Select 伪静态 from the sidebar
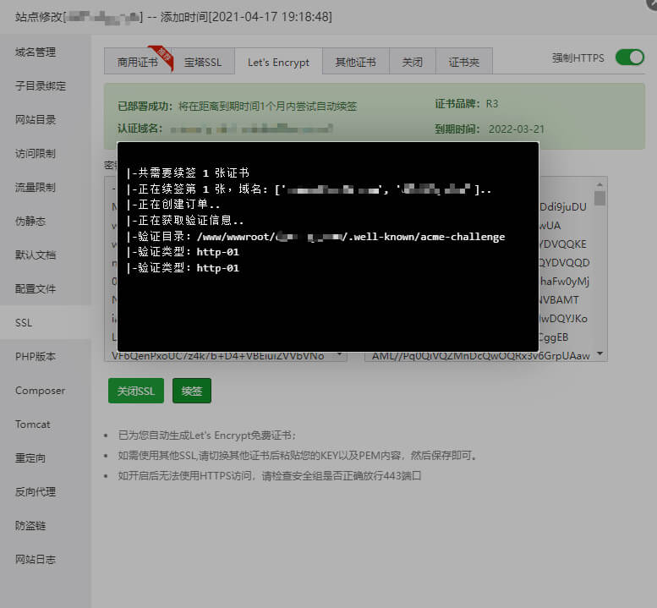 pos(30,221)
